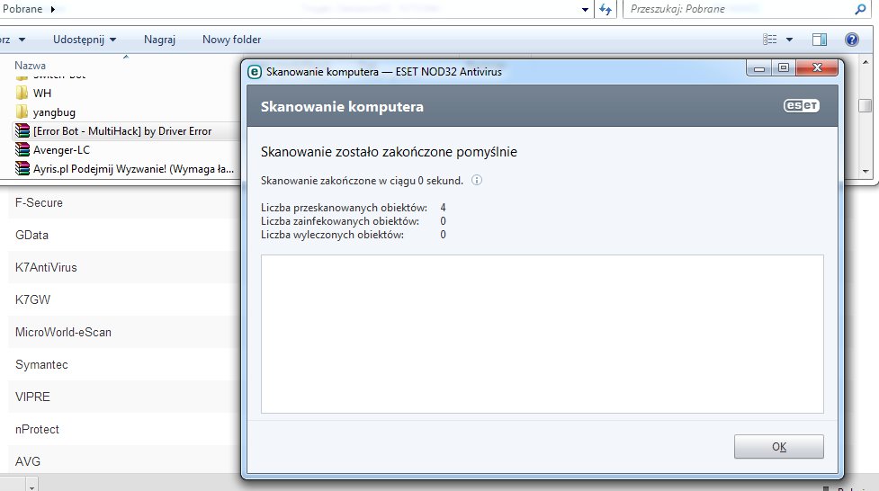Screen dimensions: 879x491
Task: Click the Liczba przeskanowanych obiektów label
Action: pyautogui.click(x=345, y=208)
